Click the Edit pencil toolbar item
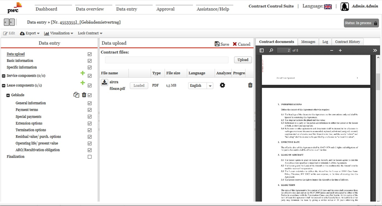Screen dimensions: 382x206 coord(9,33)
